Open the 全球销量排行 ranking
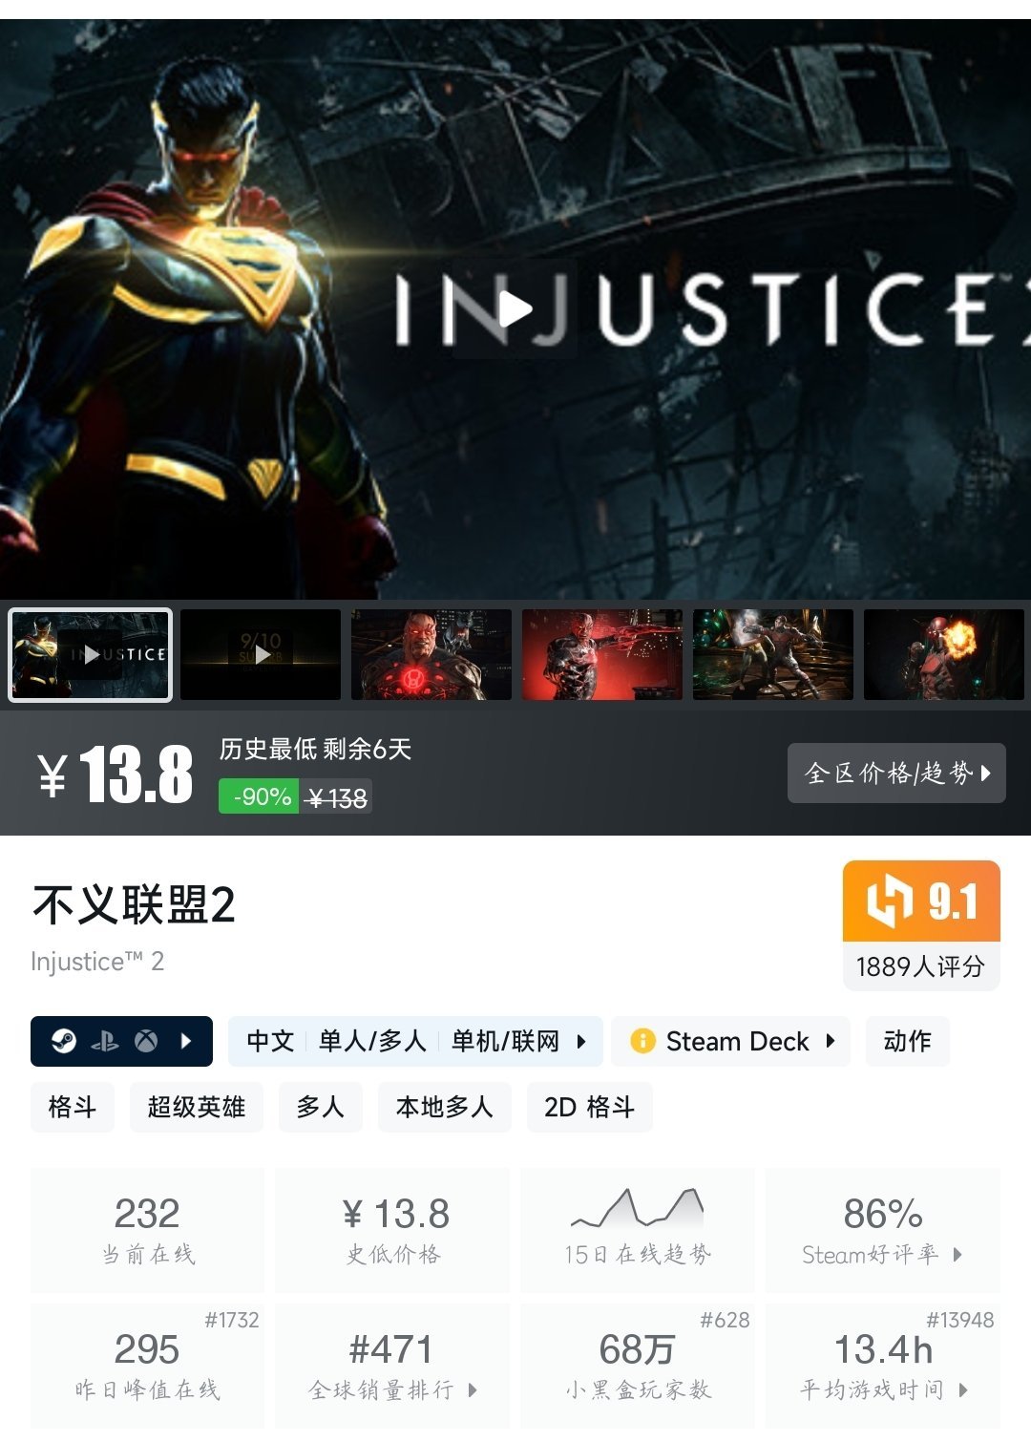The height and width of the screenshot is (1442, 1031). tap(392, 1366)
